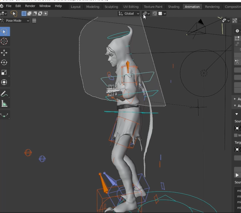
Task: Open the Pose Mode dropdown
Action: 17,21
